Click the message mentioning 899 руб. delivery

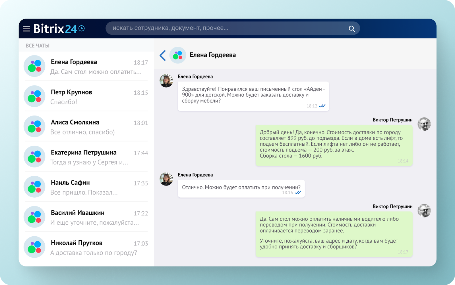pyautogui.click(x=334, y=145)
